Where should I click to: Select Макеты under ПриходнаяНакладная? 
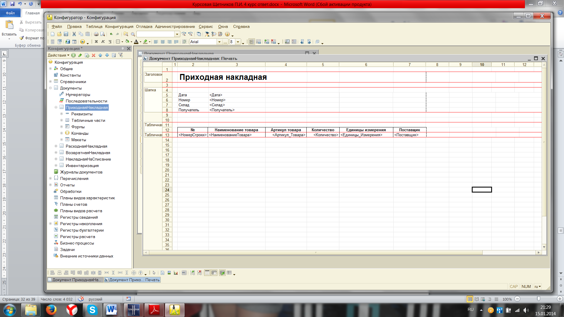(78, 140)
